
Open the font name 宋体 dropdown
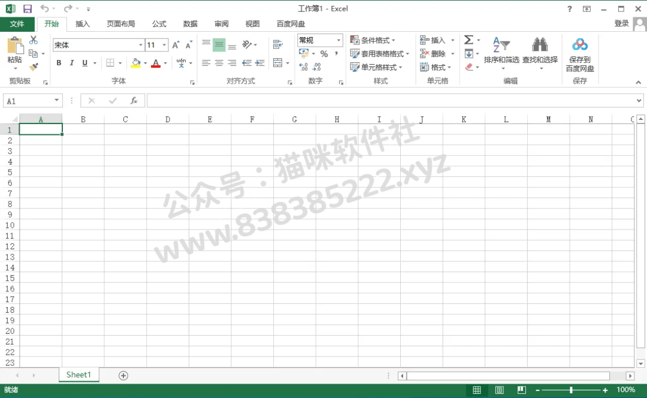[141, 44]
